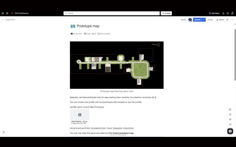
Task: Click Add a reaction
Action: point(104,34)
